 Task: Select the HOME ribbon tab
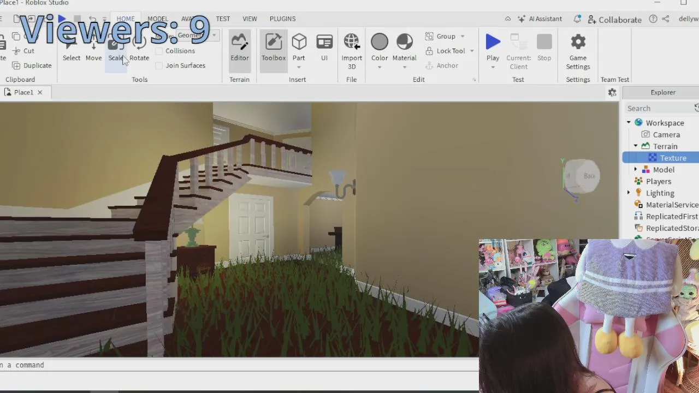click(125, 19)
